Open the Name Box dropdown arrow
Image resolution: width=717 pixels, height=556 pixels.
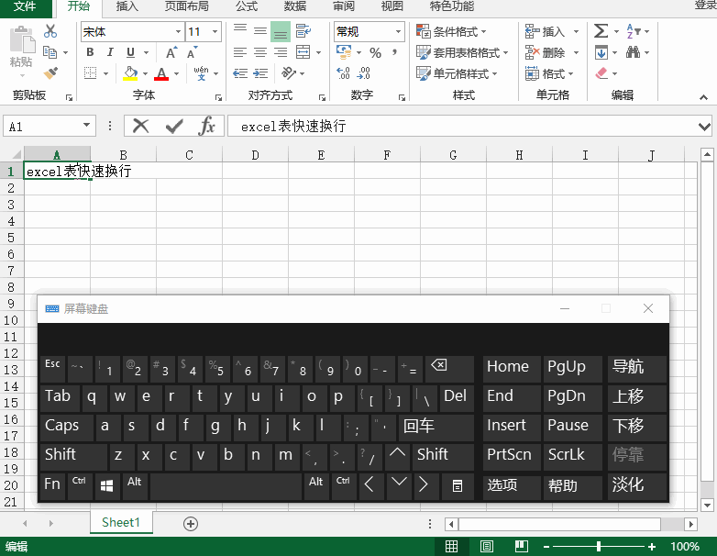pyautogui.click(x=87, y=126)
